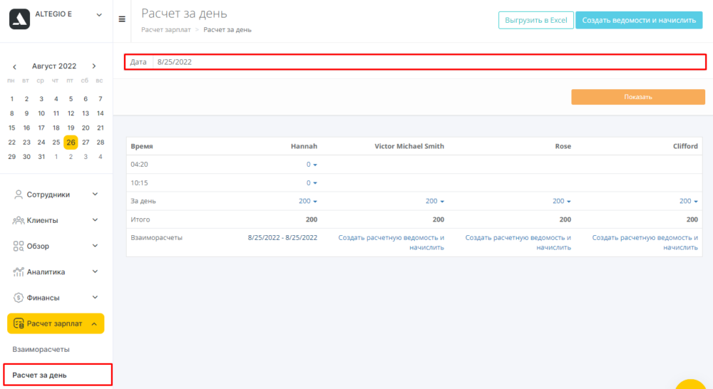Screen dimensions: 713x389
Task: Click the Взаиморасчеты row label in table
Action: 156,238
